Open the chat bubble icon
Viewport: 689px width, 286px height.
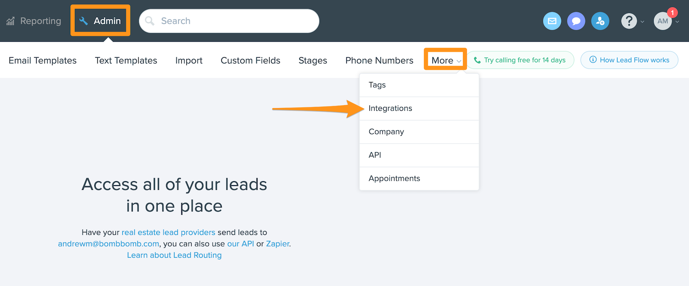[x=576, y=21]
